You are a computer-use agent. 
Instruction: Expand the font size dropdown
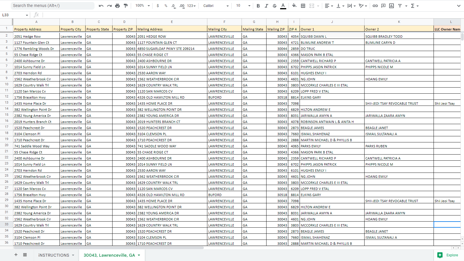(249, 6)
